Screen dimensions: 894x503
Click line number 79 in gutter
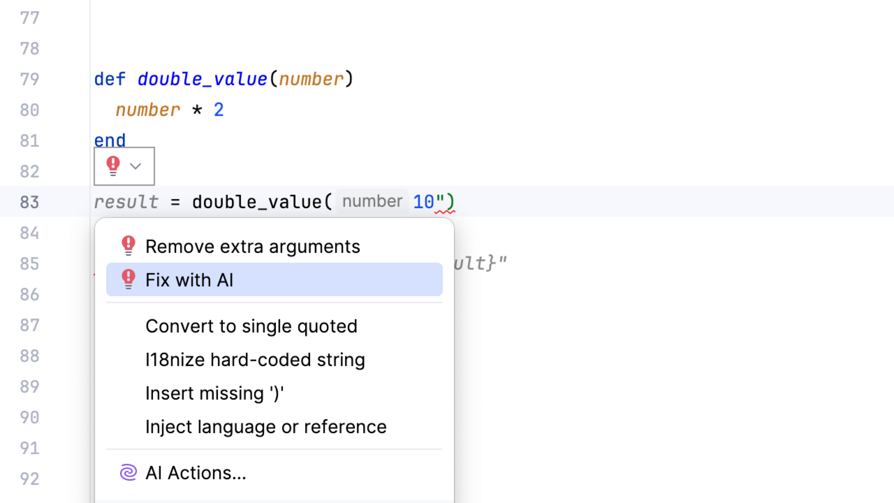[30, 79]
